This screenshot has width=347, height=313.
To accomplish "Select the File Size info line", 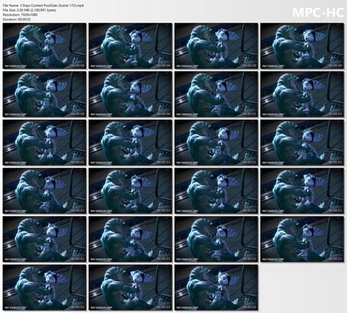I will point(30,10).
